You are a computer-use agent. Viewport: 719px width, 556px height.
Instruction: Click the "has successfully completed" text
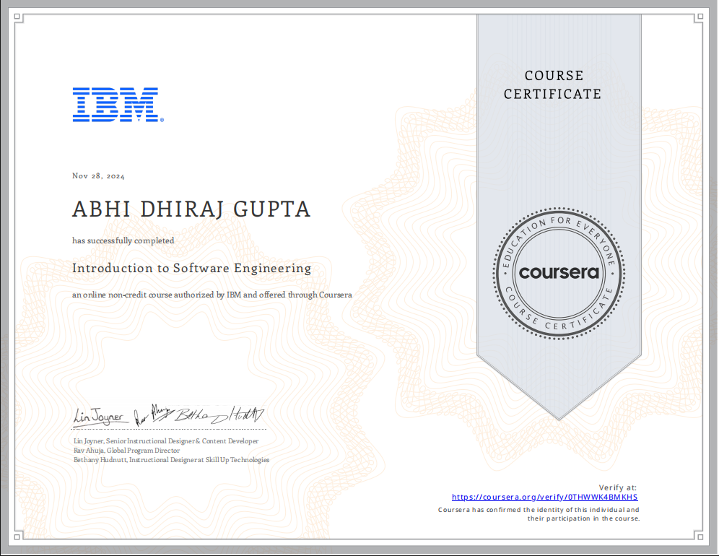[x=123, y=240]
